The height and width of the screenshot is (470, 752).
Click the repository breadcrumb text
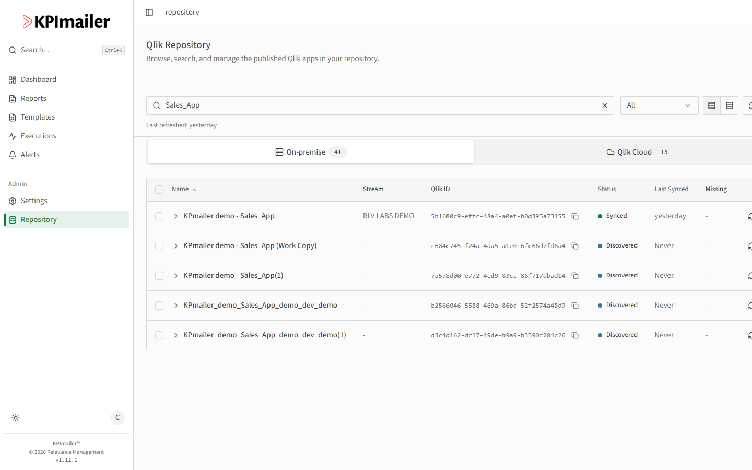point(182,12)
